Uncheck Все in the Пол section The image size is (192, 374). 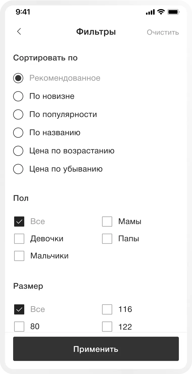(19, 221)
